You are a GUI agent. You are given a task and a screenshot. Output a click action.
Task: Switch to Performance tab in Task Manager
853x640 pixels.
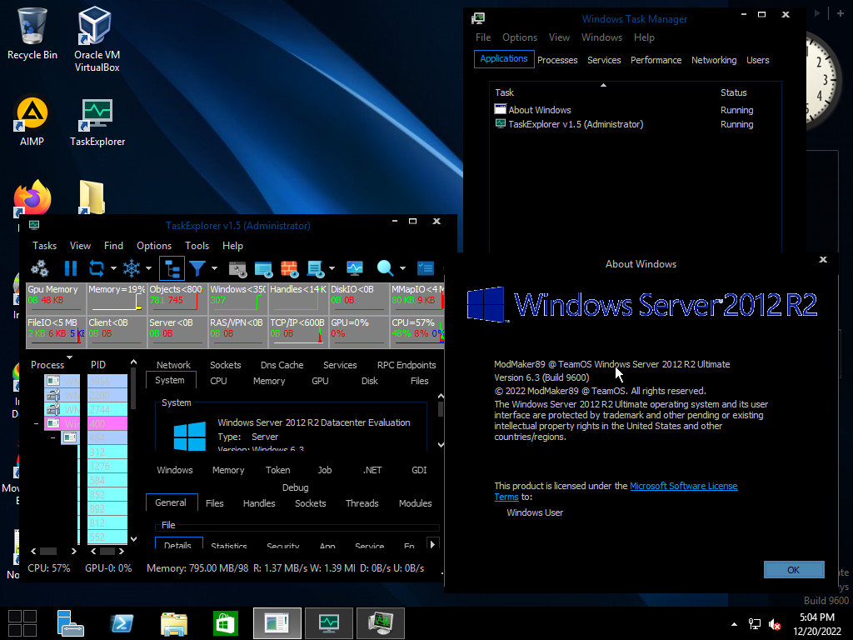click(656, 60)
